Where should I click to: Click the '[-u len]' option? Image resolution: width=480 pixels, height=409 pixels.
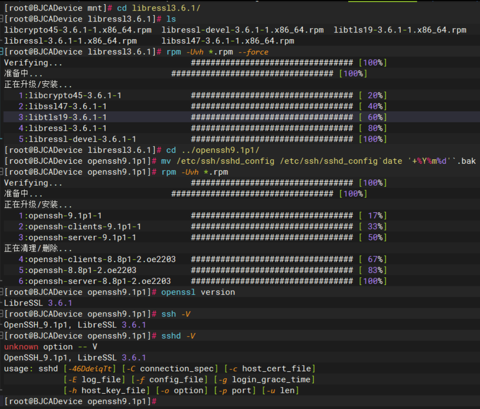click(280, 391)
